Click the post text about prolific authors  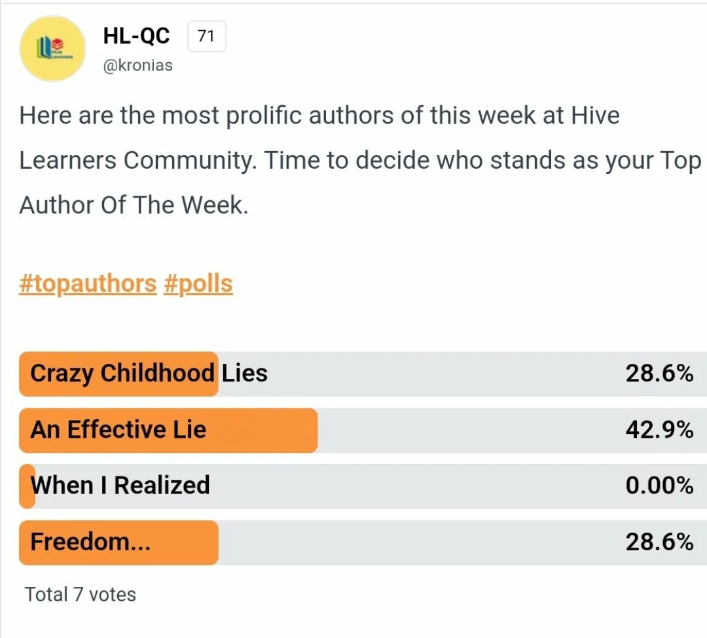[360, 160]
